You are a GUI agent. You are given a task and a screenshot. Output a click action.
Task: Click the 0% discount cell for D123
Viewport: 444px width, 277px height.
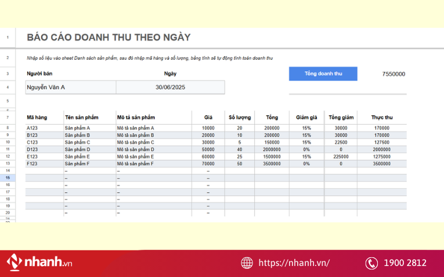coord(306,150)
